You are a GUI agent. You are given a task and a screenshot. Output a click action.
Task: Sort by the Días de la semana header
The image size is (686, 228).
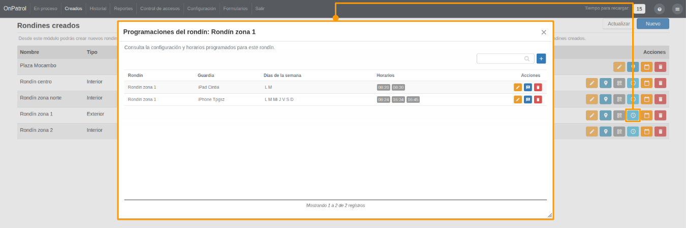click(x=283, y=75)
